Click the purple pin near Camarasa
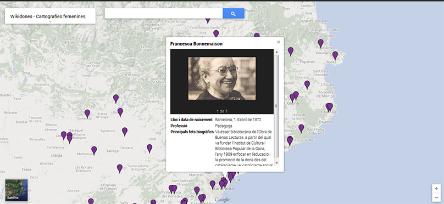Viewport: 444px width, 204px height. coord(87,114)
